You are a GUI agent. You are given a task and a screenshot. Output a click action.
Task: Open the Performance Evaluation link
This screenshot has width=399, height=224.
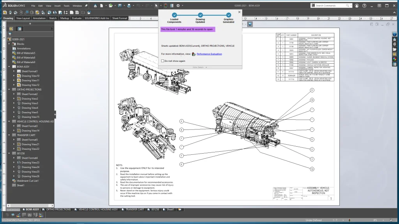click(x=209, y=54)
